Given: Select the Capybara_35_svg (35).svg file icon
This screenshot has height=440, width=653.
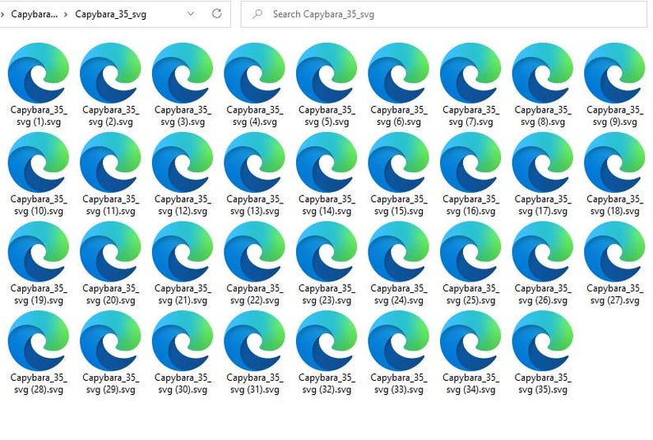Looking at the screenshot, I should [x=543, y=341].
